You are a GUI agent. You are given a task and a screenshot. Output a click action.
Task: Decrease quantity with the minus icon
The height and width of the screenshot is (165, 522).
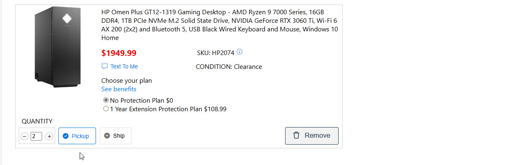[25, 136]
